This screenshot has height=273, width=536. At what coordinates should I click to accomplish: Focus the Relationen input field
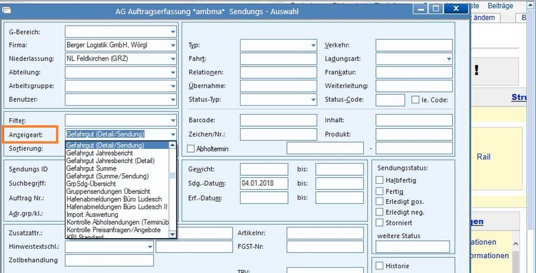tap(279, 72)
